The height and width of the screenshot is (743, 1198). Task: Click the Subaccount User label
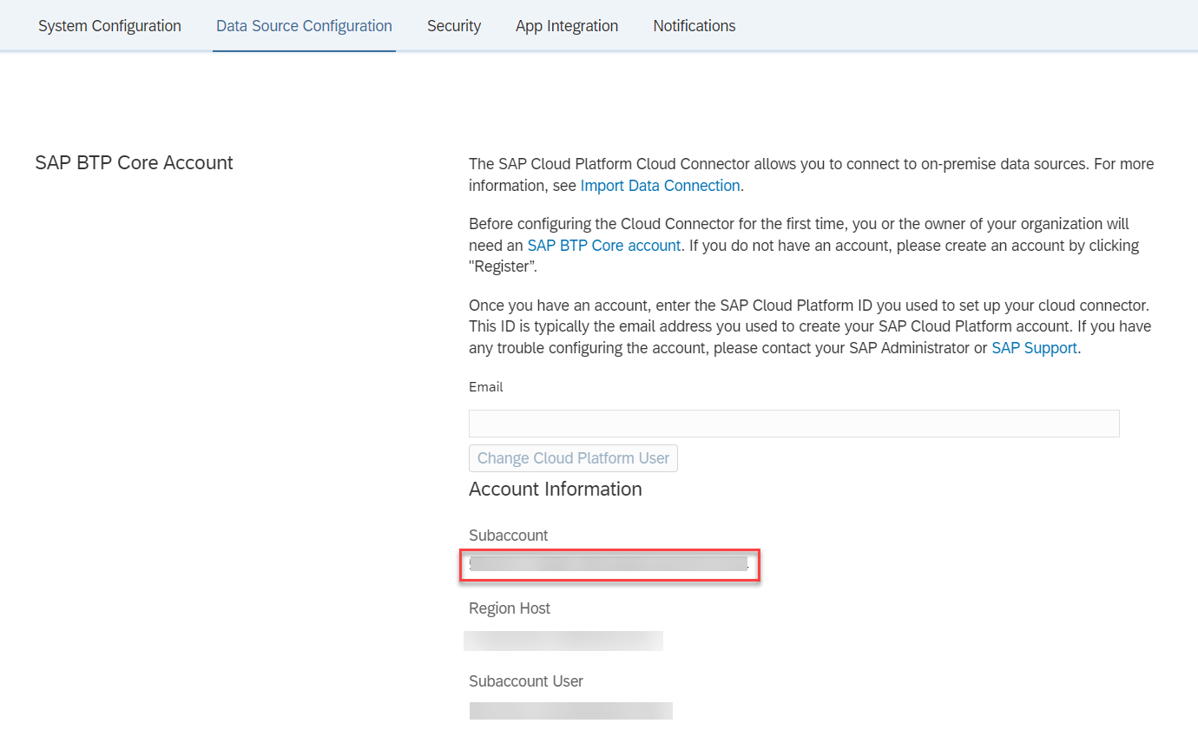(x=526, y=681)
